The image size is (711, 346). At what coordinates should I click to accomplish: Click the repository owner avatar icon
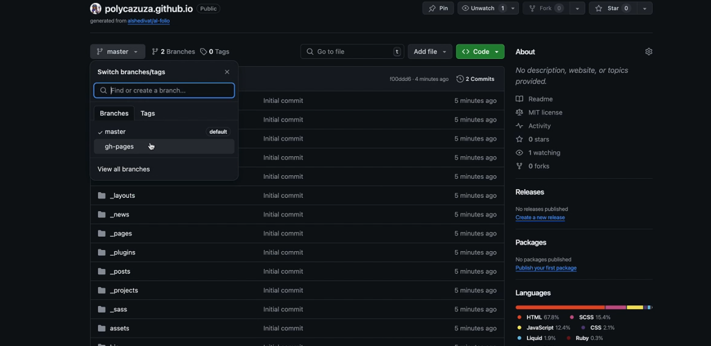click(96, 9)
